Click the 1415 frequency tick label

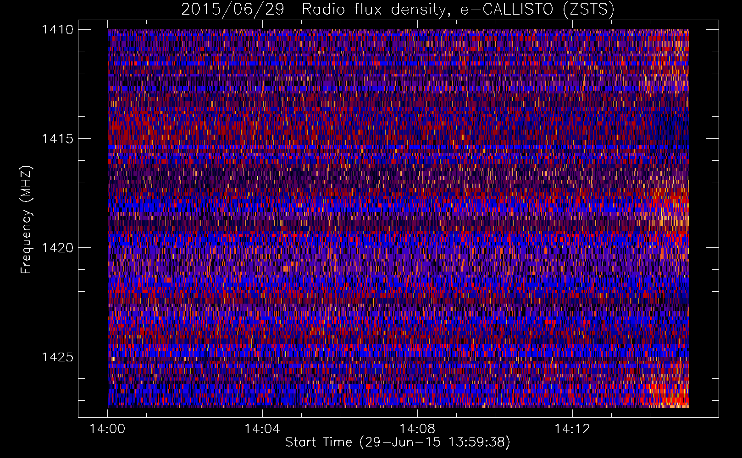point(57,139)
